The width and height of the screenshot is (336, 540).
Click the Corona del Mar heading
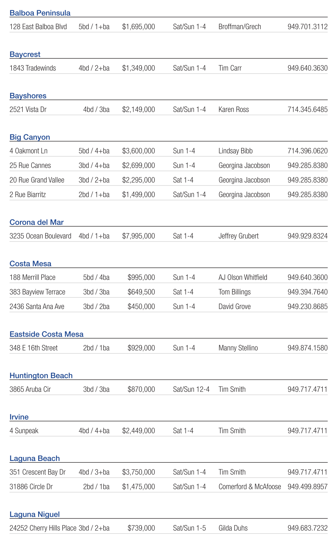[36, 222]
